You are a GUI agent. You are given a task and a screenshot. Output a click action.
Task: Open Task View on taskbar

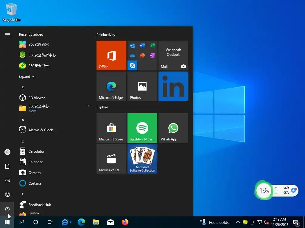tap(50, 222)
